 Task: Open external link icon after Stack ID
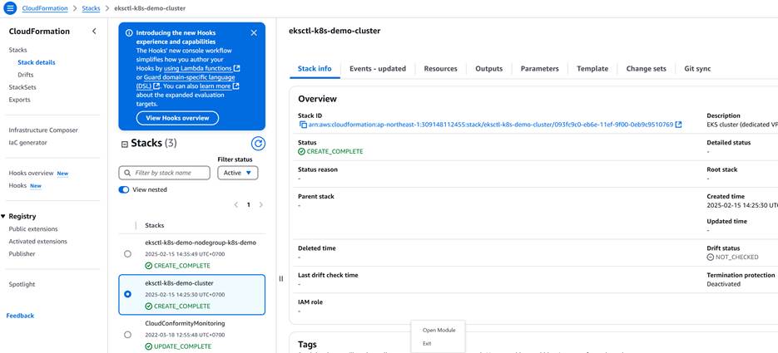[678, 125]
